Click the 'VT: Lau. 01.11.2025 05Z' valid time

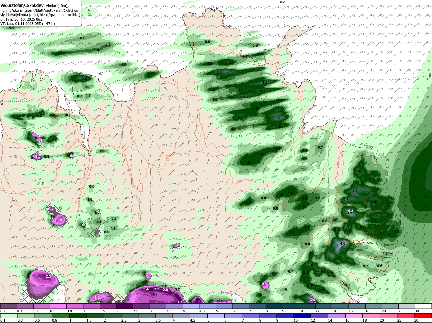click(x=20, y=24)
